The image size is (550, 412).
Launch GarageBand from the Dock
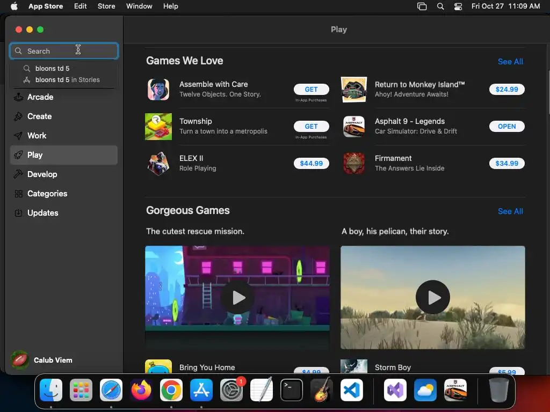coord(322,390)
